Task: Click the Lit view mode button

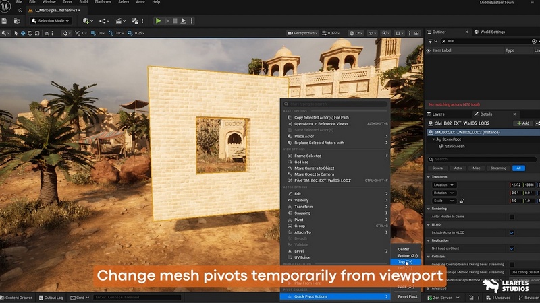Action: [356, 33]
